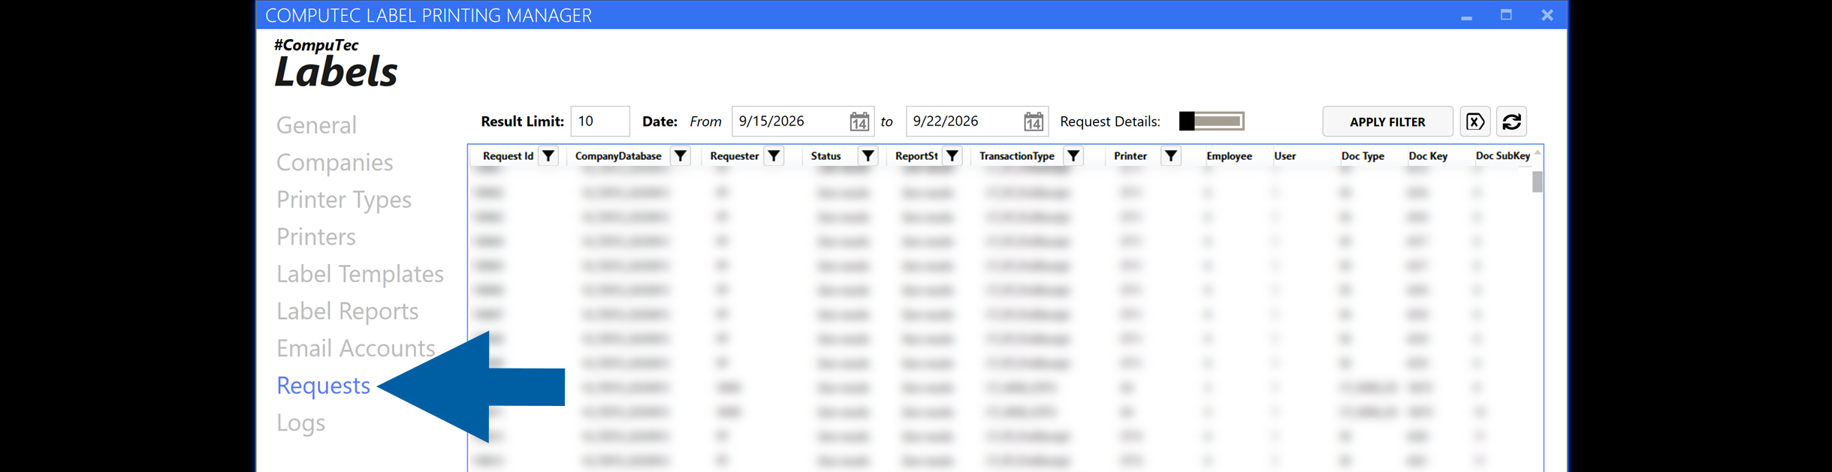1832x472 pixels.
Task: Open the General section
Action: coord(316,125)
